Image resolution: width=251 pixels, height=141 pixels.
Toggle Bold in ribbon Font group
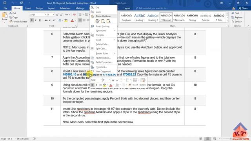point(31,20)
